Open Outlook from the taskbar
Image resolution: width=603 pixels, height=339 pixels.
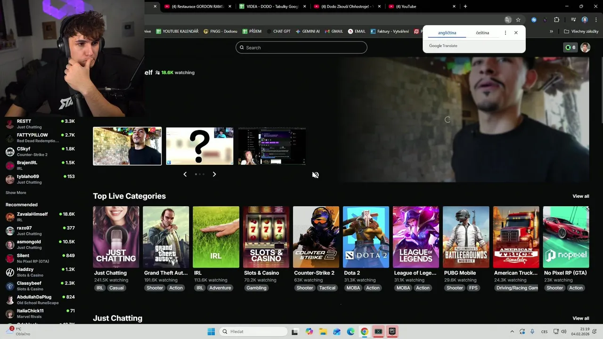337,331
